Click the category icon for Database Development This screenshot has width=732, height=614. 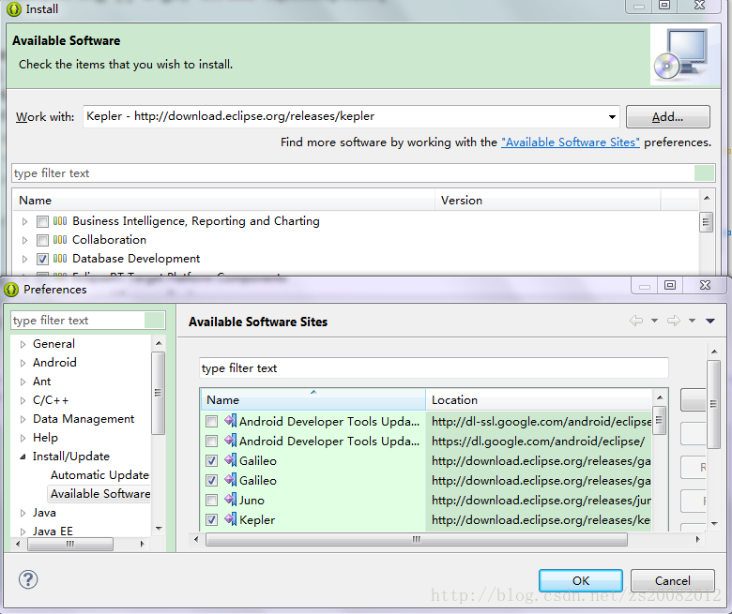point(60,259)
